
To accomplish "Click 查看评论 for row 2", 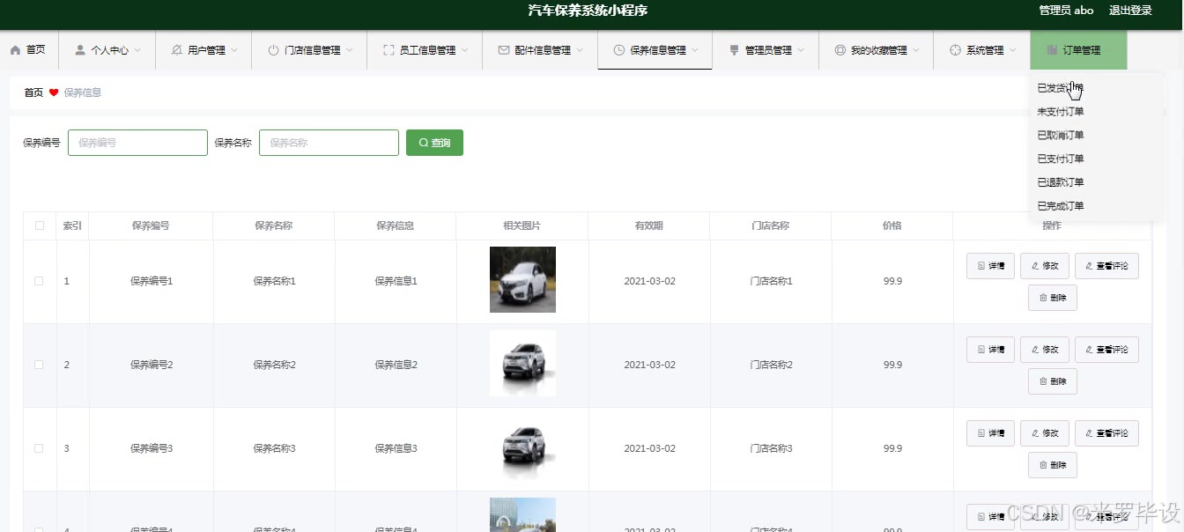I will pos(1106,350).
